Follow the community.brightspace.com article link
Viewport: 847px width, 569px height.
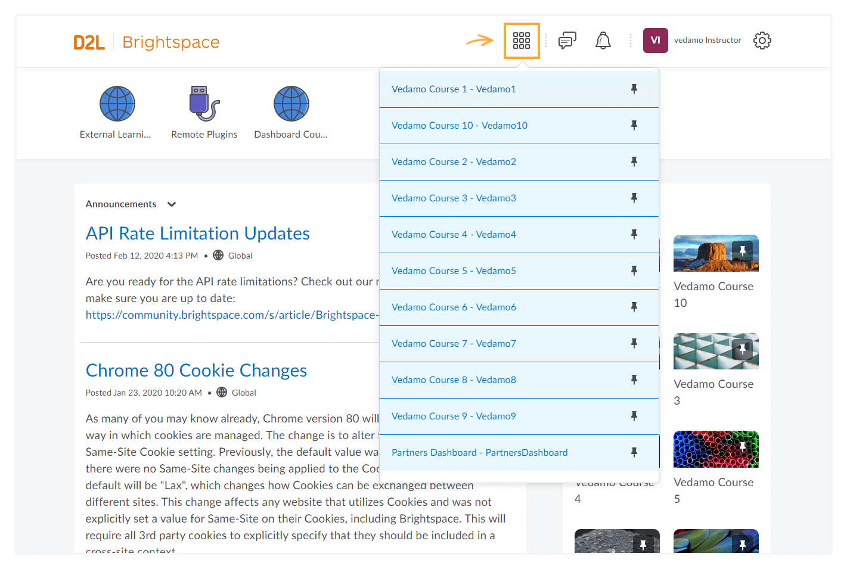click(x=232, y=315)
